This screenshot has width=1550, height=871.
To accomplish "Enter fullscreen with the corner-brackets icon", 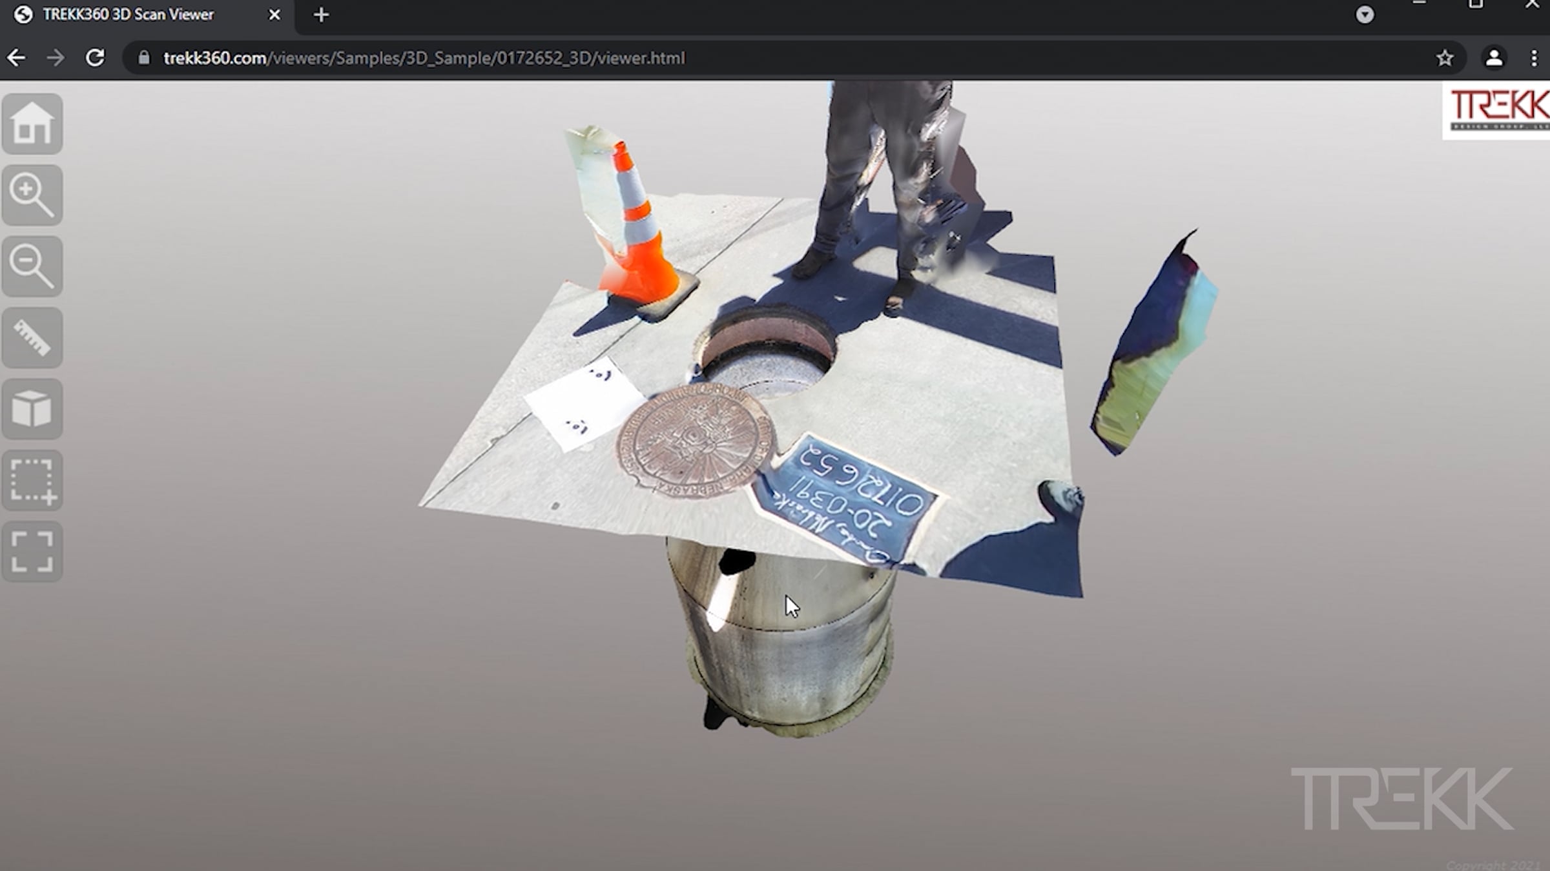I will [32, 552].
